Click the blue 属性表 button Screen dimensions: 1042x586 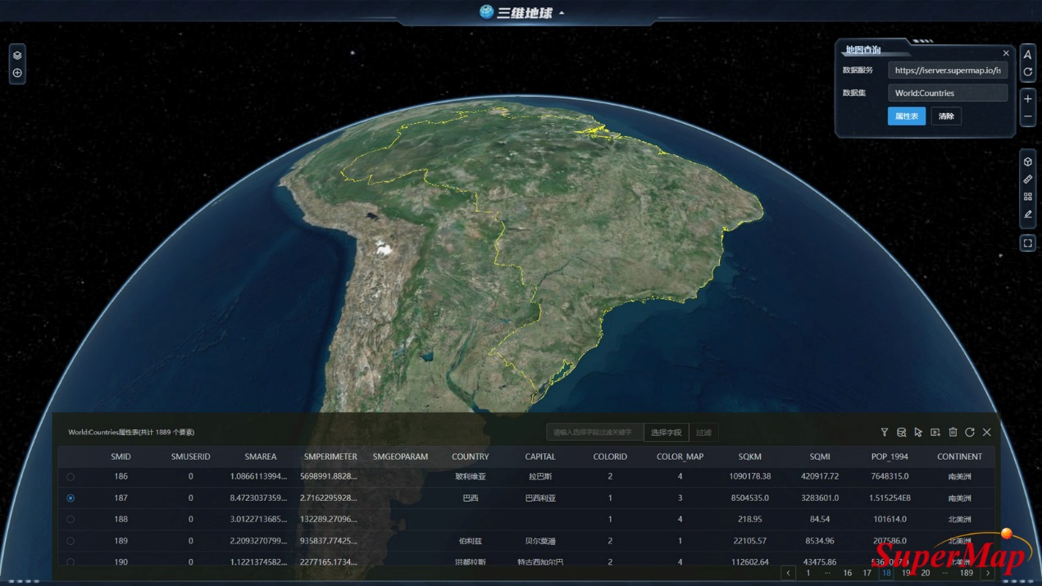click(907, 116)
